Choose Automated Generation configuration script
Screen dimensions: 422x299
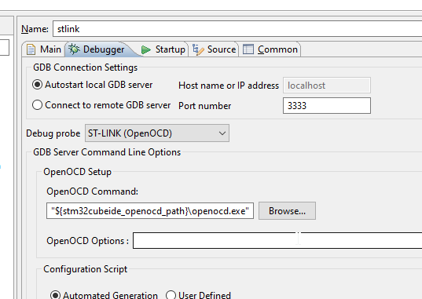tap(104, 295)
